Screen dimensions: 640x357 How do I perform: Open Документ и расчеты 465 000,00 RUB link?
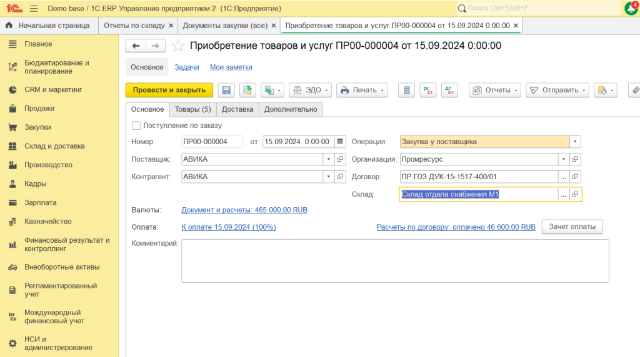pos(244,210)
